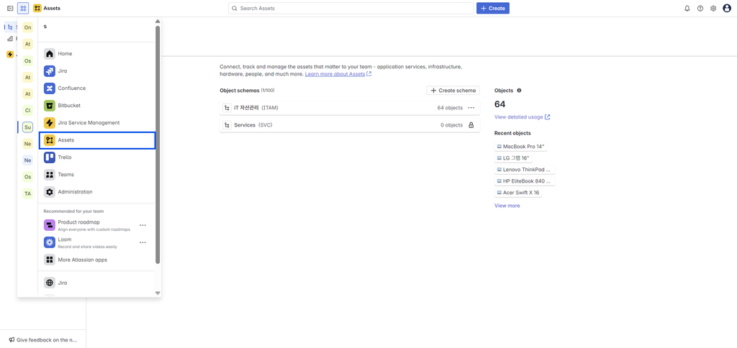Open the help question mark icon

click(x=700, y=9)
